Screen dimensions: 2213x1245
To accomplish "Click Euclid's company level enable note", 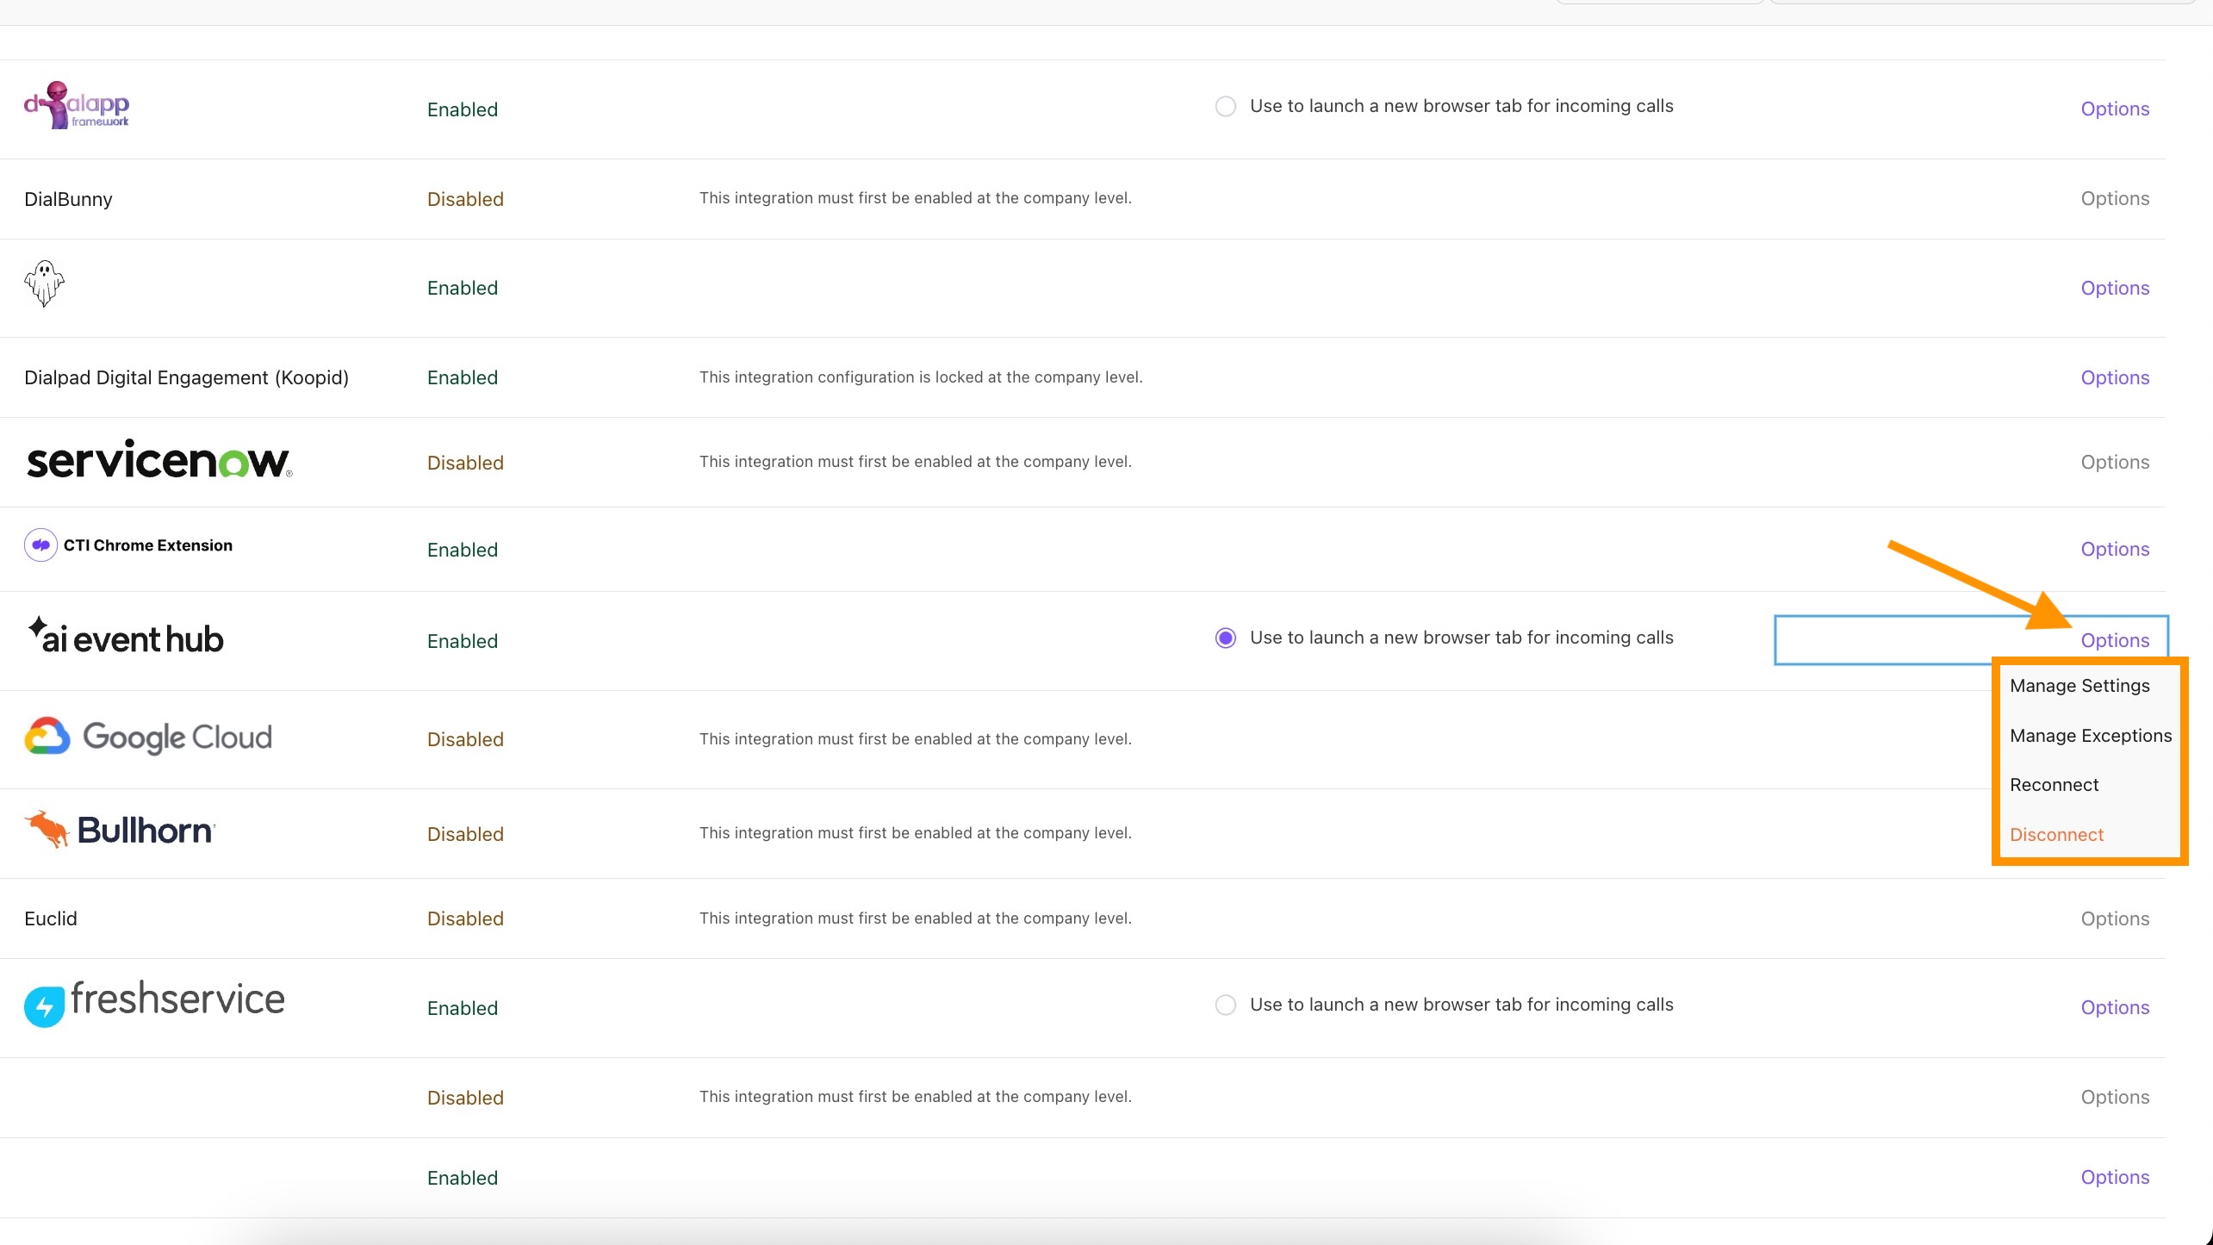I will coord(915,918).
